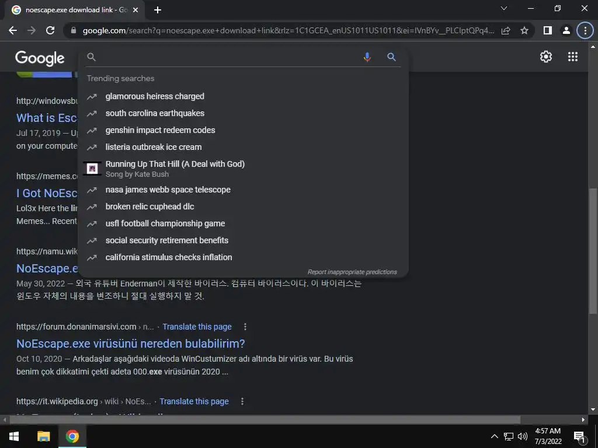Click the Kate Bush song thumbnail
Image resolution: width=598 pixels, height=448 pixels.
point(92,169)
